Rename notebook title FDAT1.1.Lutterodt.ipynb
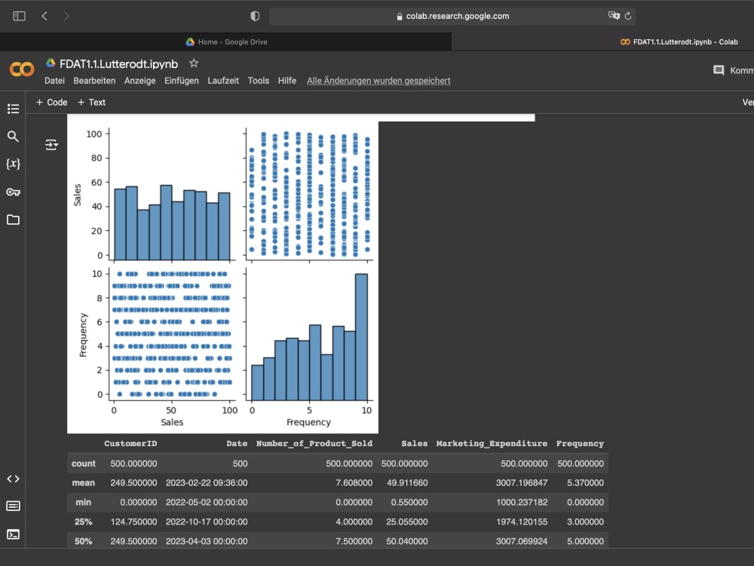This screenshot has width=754, height=566. tap(118, 63)
